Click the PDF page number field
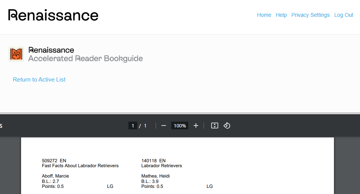360x194 pixels. 133,126
